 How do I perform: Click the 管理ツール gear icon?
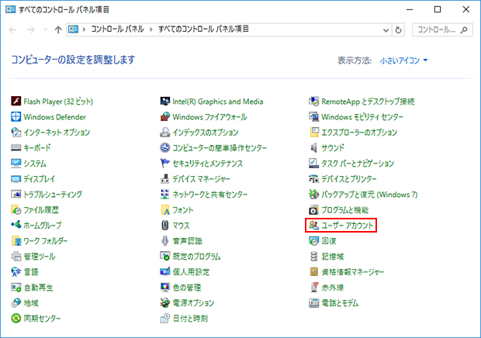click(x=16, y=256)
